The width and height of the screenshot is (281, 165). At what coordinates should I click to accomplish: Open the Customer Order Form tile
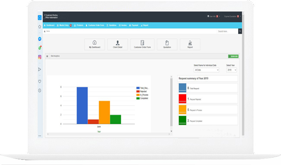coord(142,44)
